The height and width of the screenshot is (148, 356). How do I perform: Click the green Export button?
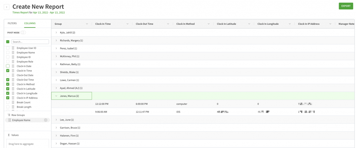tap(346, 6)
